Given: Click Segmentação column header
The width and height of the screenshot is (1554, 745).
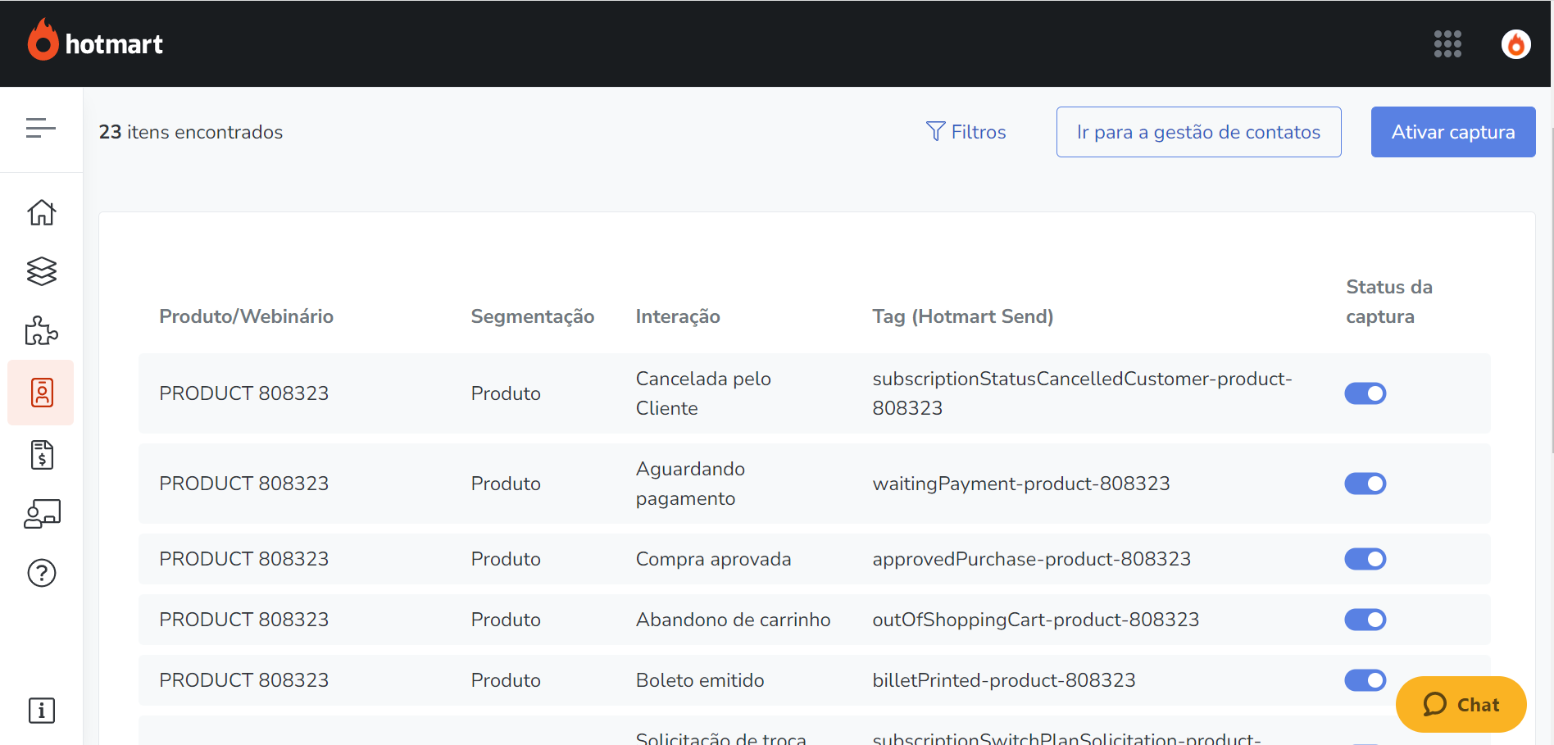Looking at the screenshot, I should click(x=533, y=316).
